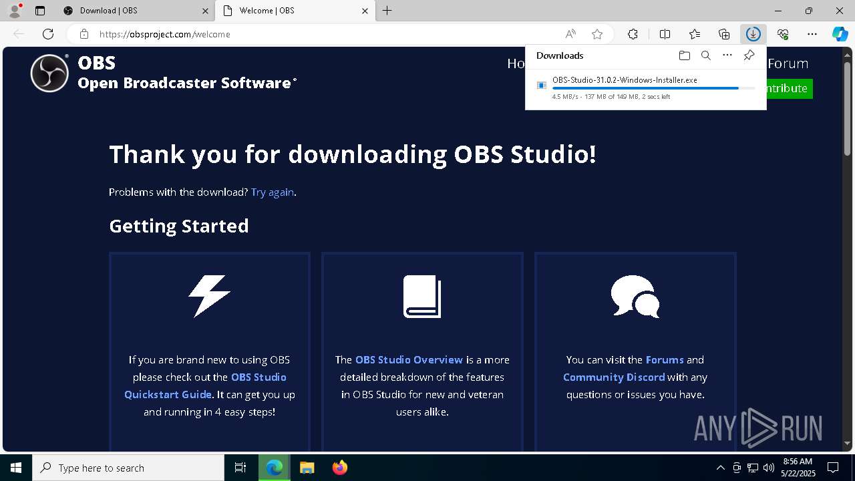Click the Try again download link
This screenshot has width=855, height=481.
click(x=273, y=192)
